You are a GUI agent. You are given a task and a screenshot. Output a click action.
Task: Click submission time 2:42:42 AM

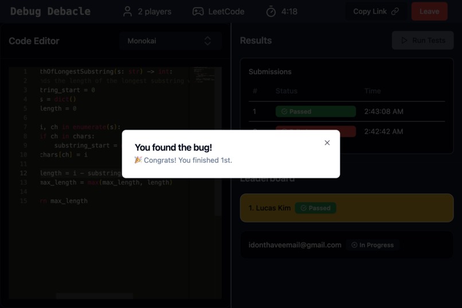click(x=383, y=131)
